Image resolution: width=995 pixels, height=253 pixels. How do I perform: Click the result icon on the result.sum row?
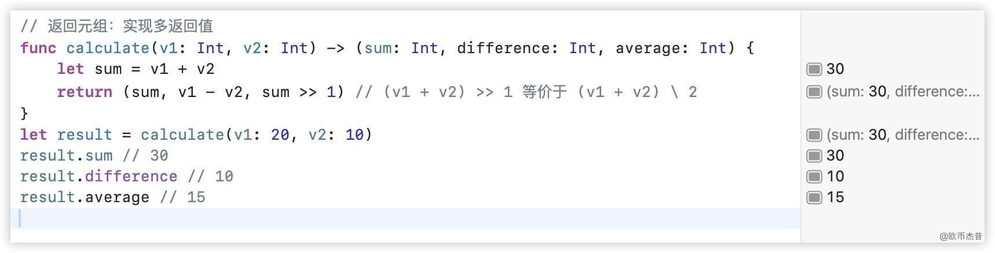(814, 156)
